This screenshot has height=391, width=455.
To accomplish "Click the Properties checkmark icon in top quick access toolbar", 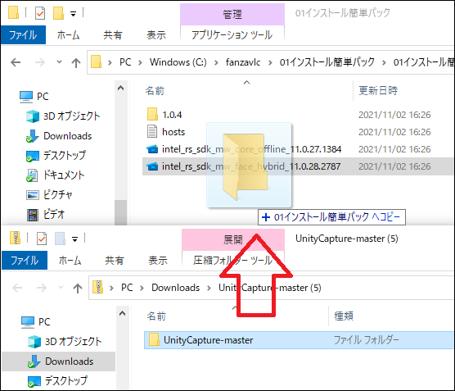I will pos(40,13).
